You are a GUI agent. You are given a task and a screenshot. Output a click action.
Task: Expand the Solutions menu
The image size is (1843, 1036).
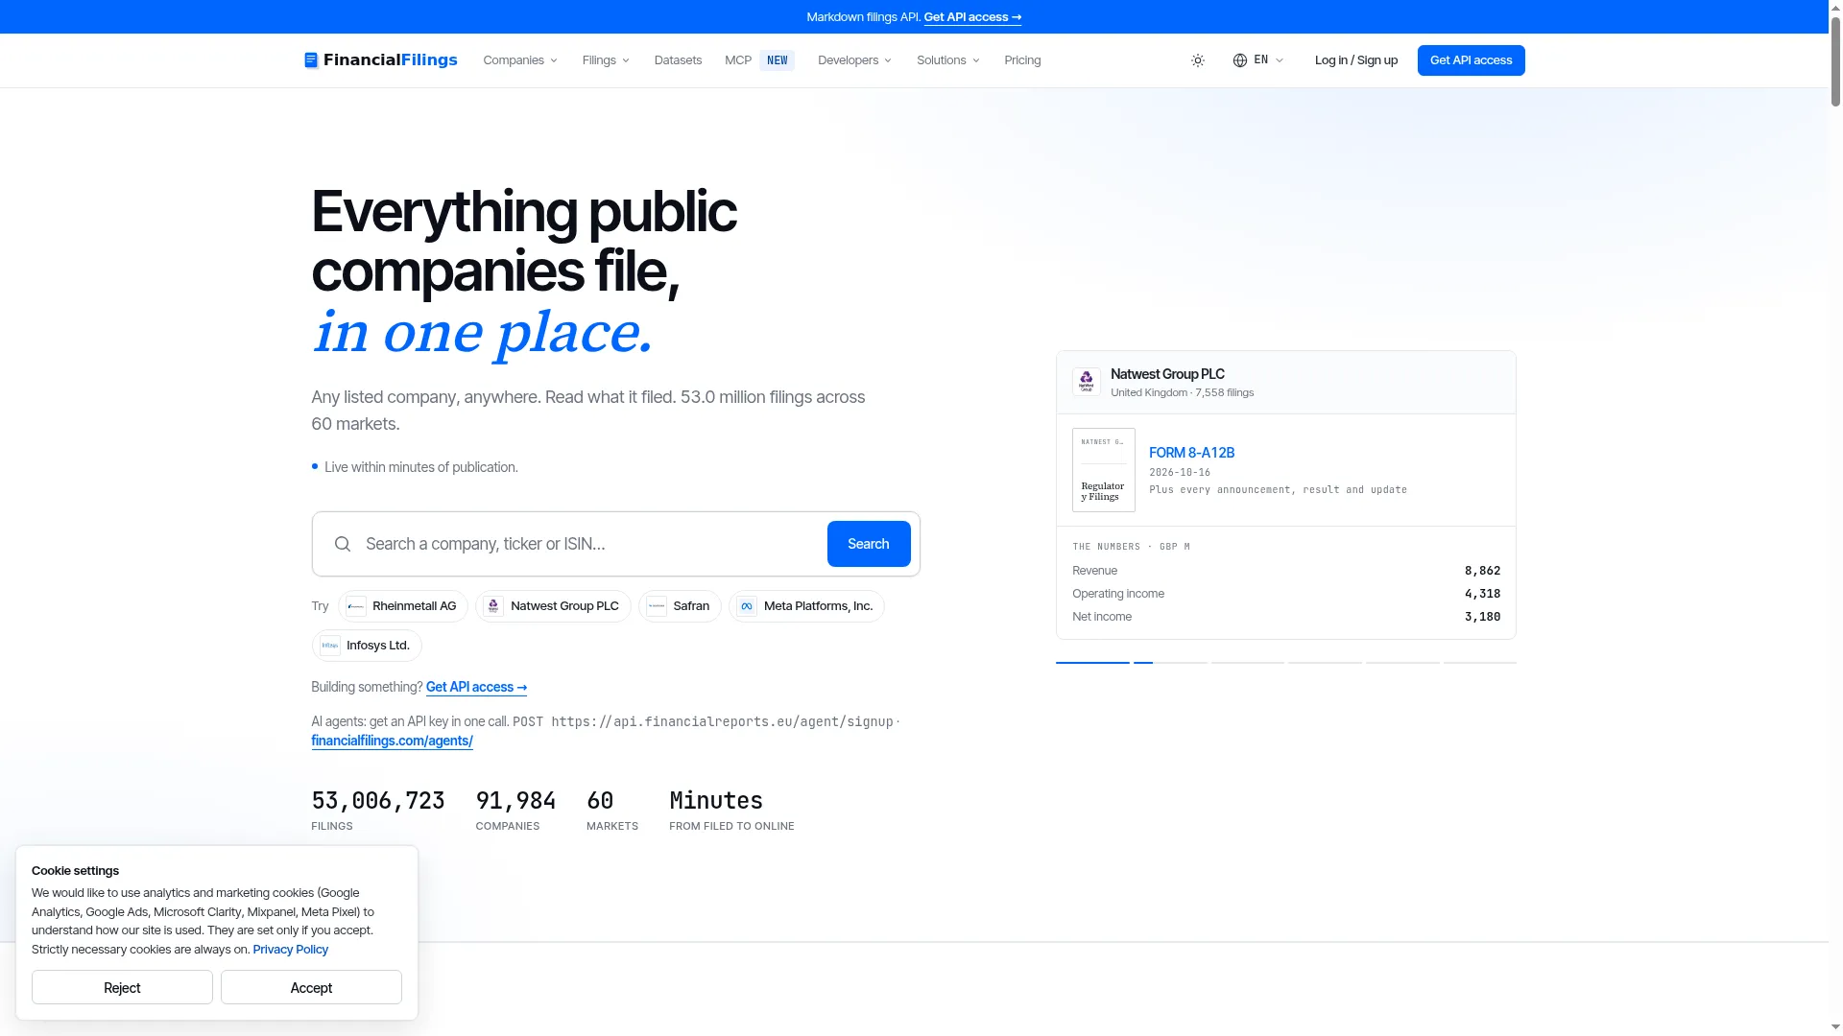coord(948,60)
